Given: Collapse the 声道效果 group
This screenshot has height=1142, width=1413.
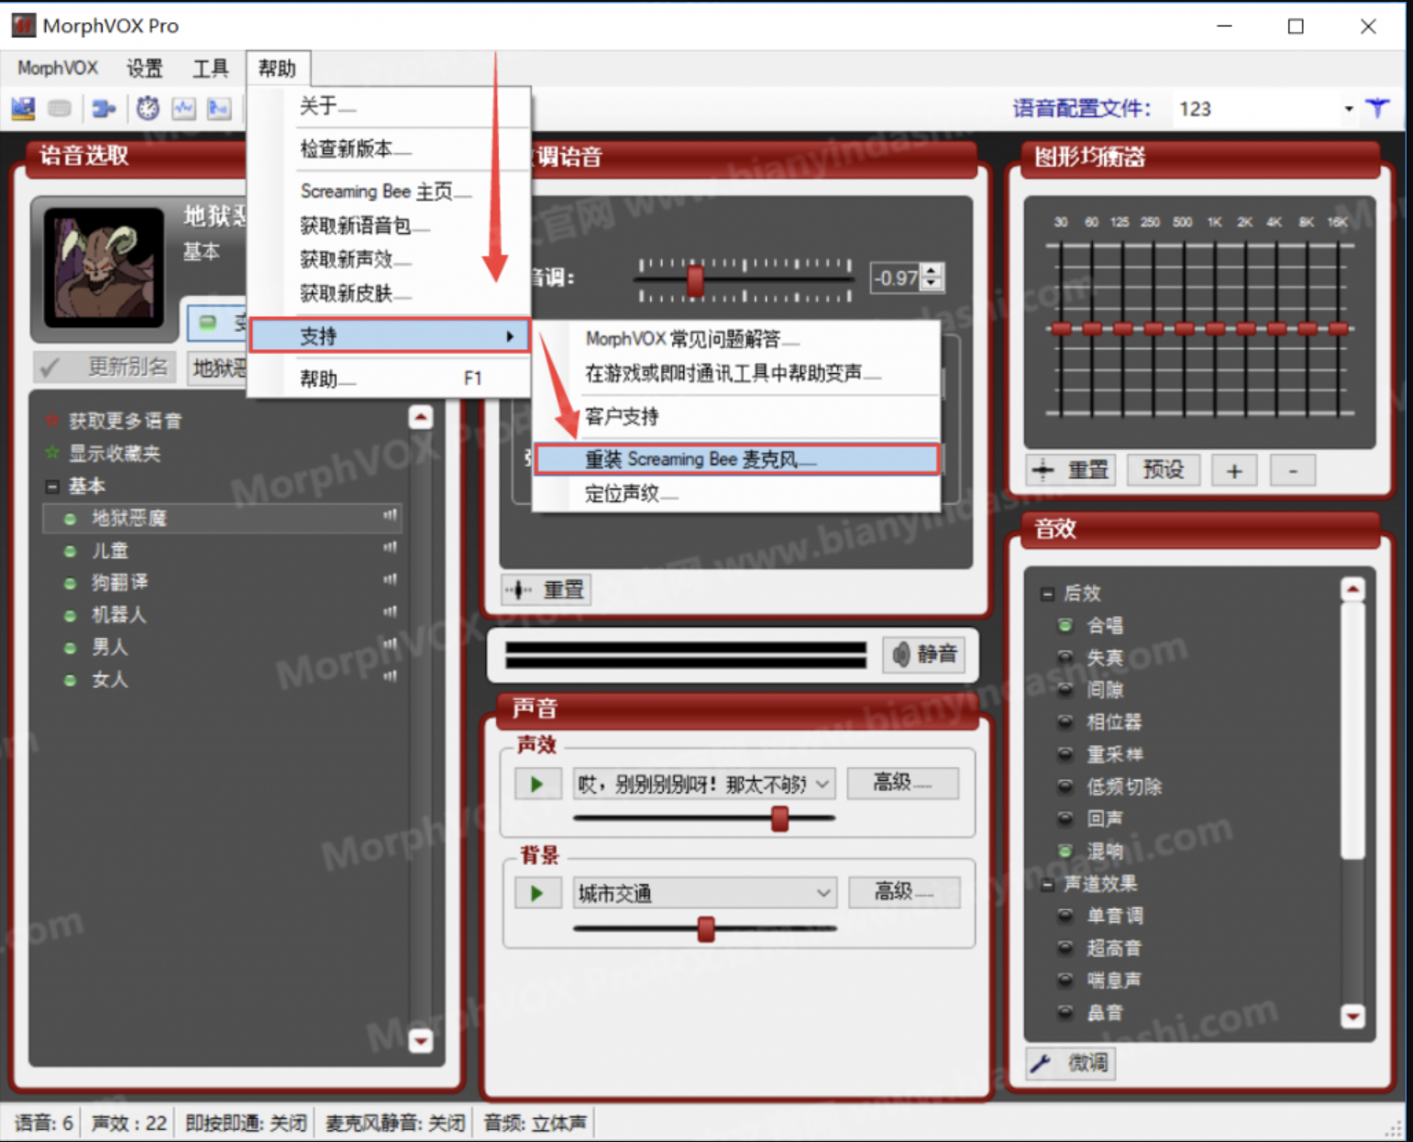Looking at the screenshot, I should [1047, 884].
